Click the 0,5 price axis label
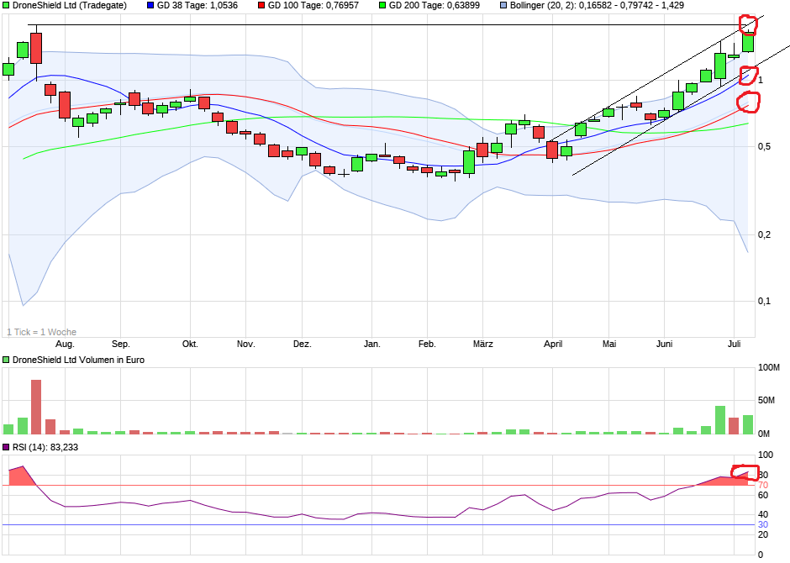 764,146
